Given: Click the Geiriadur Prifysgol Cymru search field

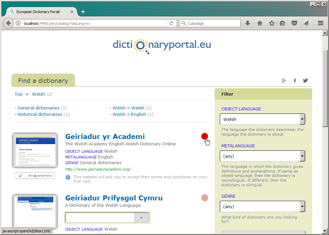Looking at the screenshot, I should tap(100, 218).
